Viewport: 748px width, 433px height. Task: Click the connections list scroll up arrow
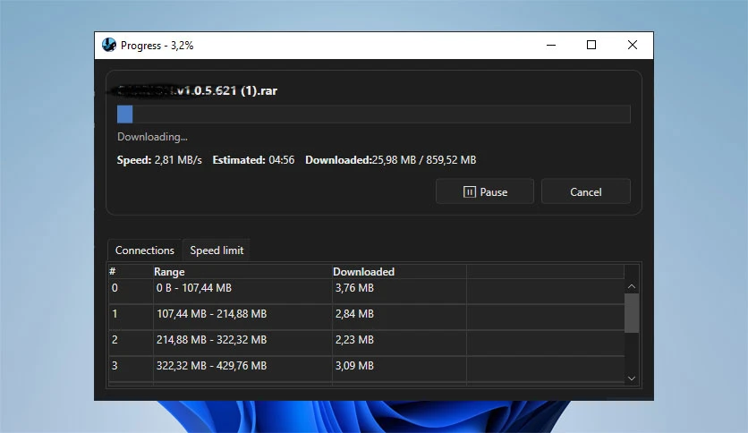click(x=632, y=286)
